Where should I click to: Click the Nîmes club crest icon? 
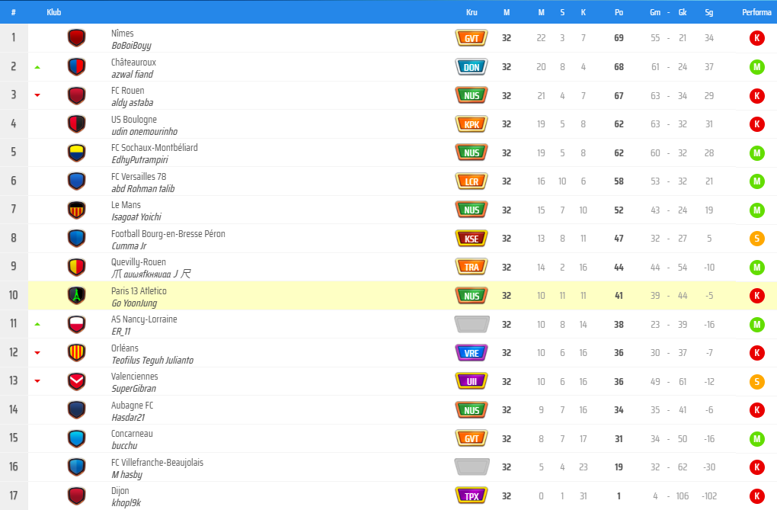(x=76, y=37)
